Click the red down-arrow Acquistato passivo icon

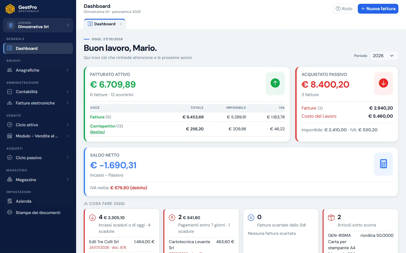click(383, 83)
